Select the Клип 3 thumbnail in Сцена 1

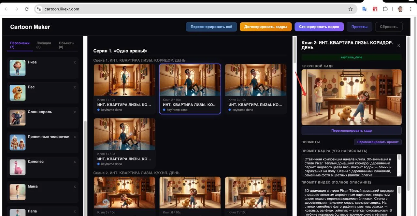255,80
